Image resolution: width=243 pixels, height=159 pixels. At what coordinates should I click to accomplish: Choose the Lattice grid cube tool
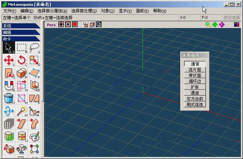(9, 124)
